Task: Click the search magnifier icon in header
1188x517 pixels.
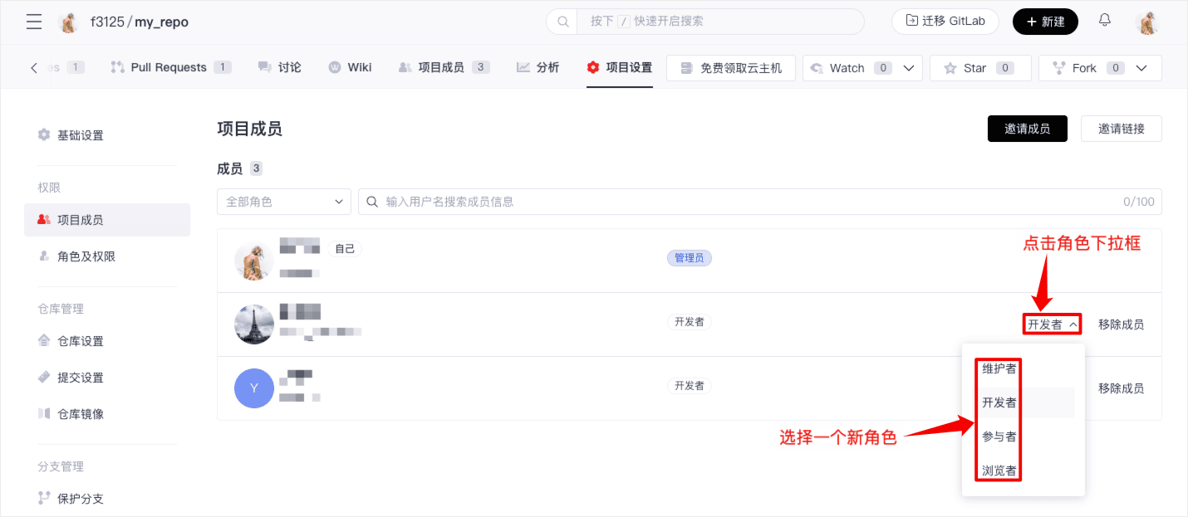Action: 562,22
